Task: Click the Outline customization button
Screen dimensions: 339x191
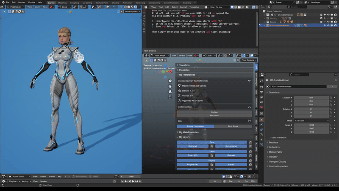Action: point(214,112)
